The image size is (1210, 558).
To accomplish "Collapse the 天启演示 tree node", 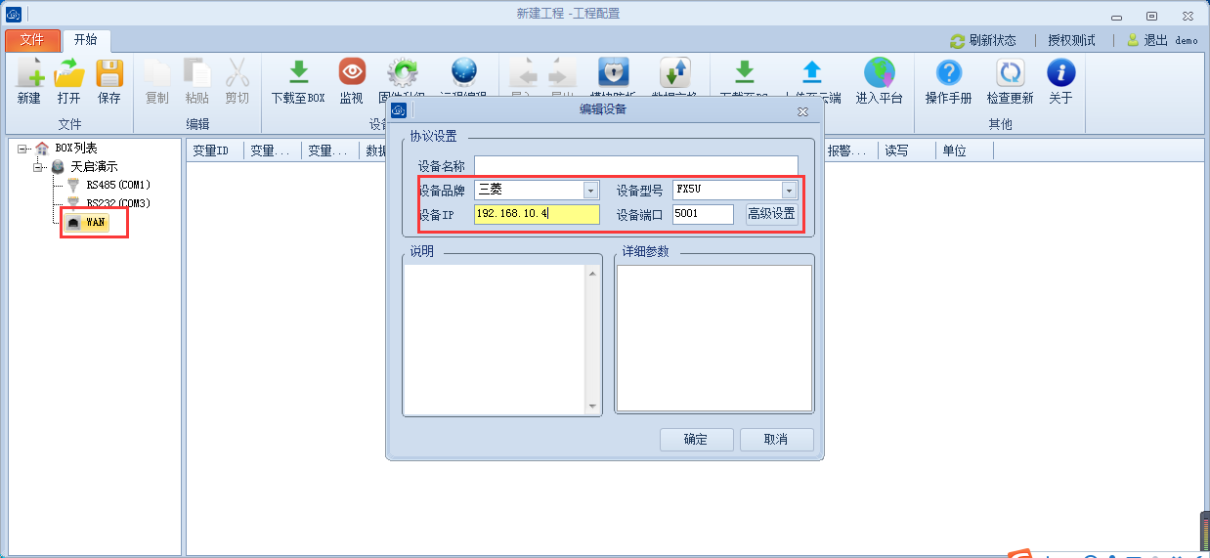I will coord(39,167).
